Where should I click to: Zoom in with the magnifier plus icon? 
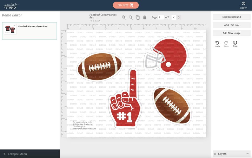point(123,17)
